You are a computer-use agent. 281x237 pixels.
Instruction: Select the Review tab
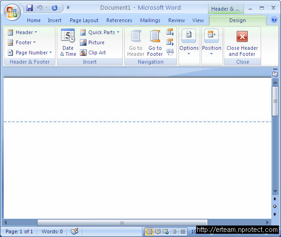[177, 20]
